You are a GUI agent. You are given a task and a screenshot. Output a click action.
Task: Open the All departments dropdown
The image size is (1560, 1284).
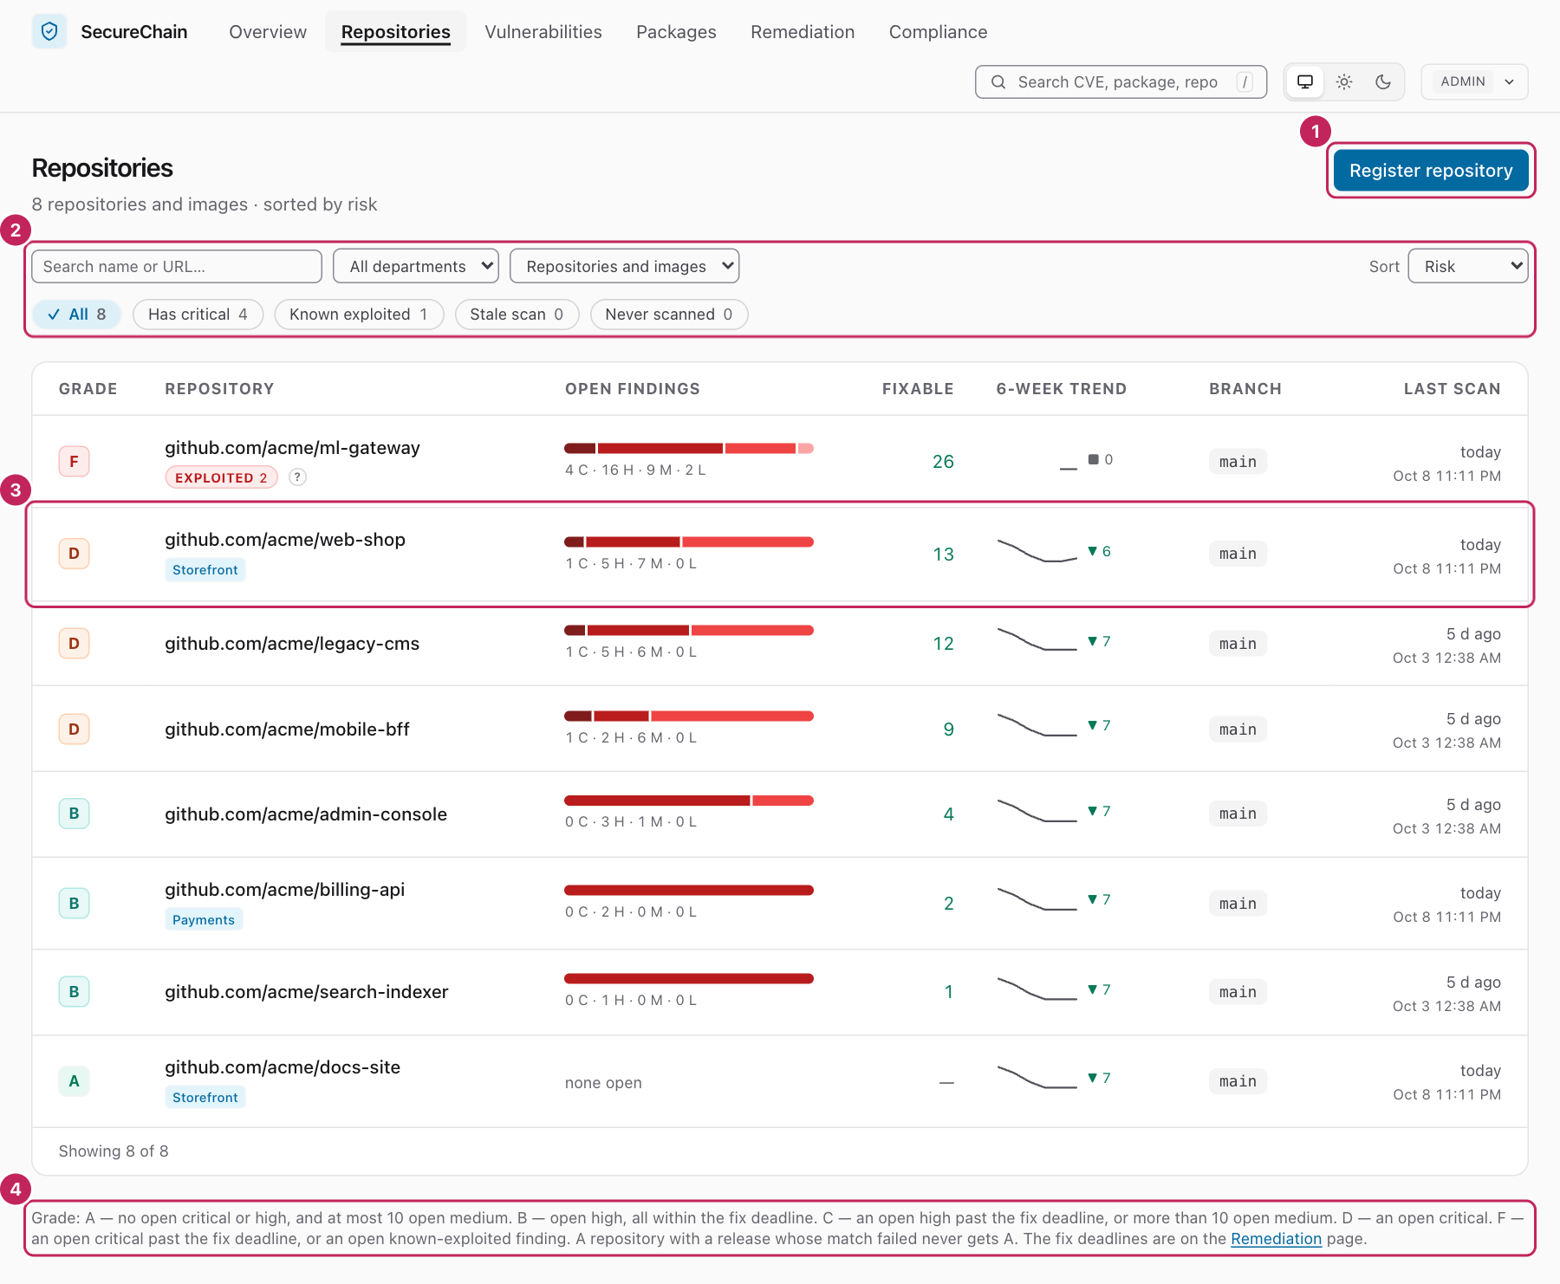tap(416, 266)
